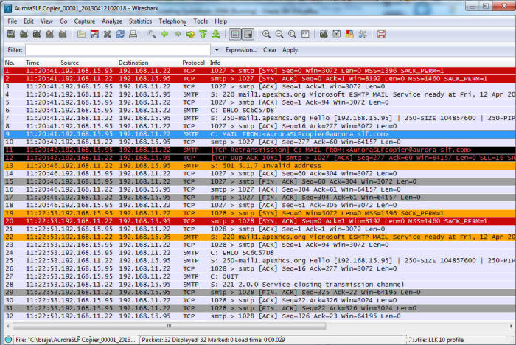The width and height of the screenshot is (516, 345).
Task: Click the status bar file path text
Action: coord(75,340)
